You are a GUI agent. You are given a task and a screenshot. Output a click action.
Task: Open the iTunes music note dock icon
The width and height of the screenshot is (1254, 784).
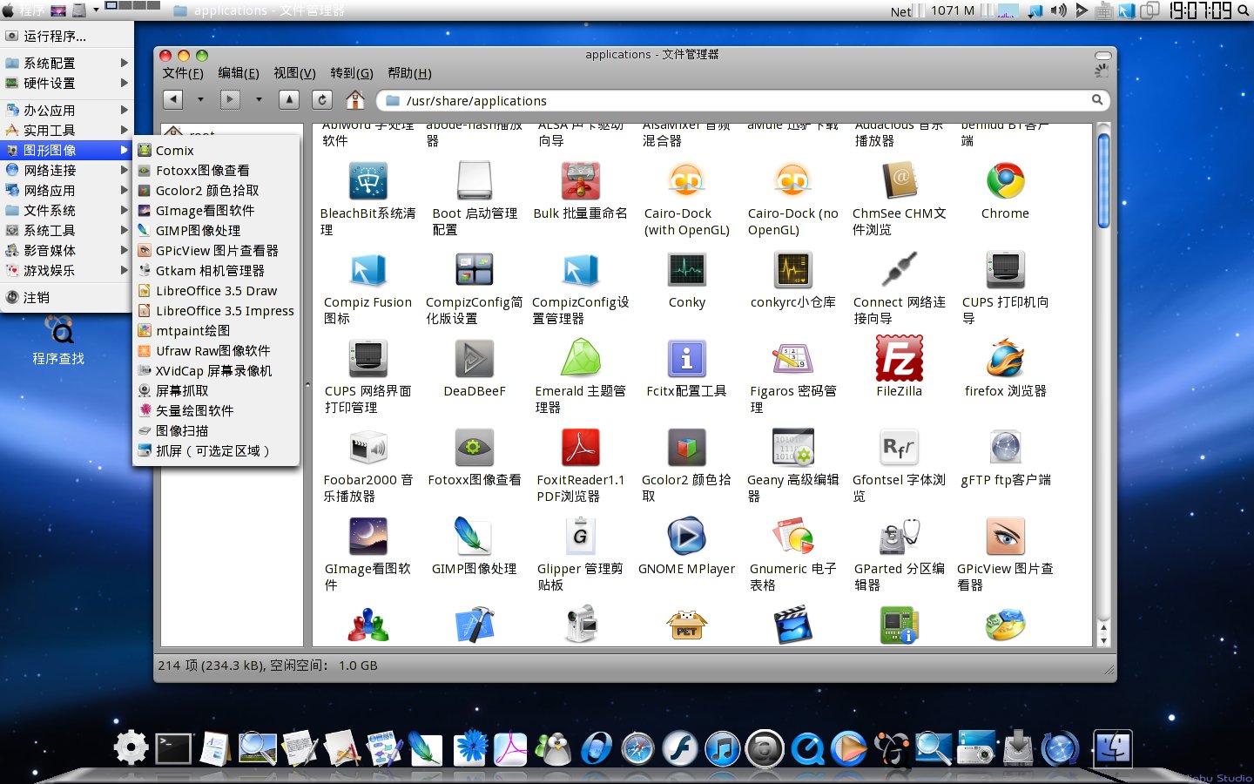[x=722, y=748]
